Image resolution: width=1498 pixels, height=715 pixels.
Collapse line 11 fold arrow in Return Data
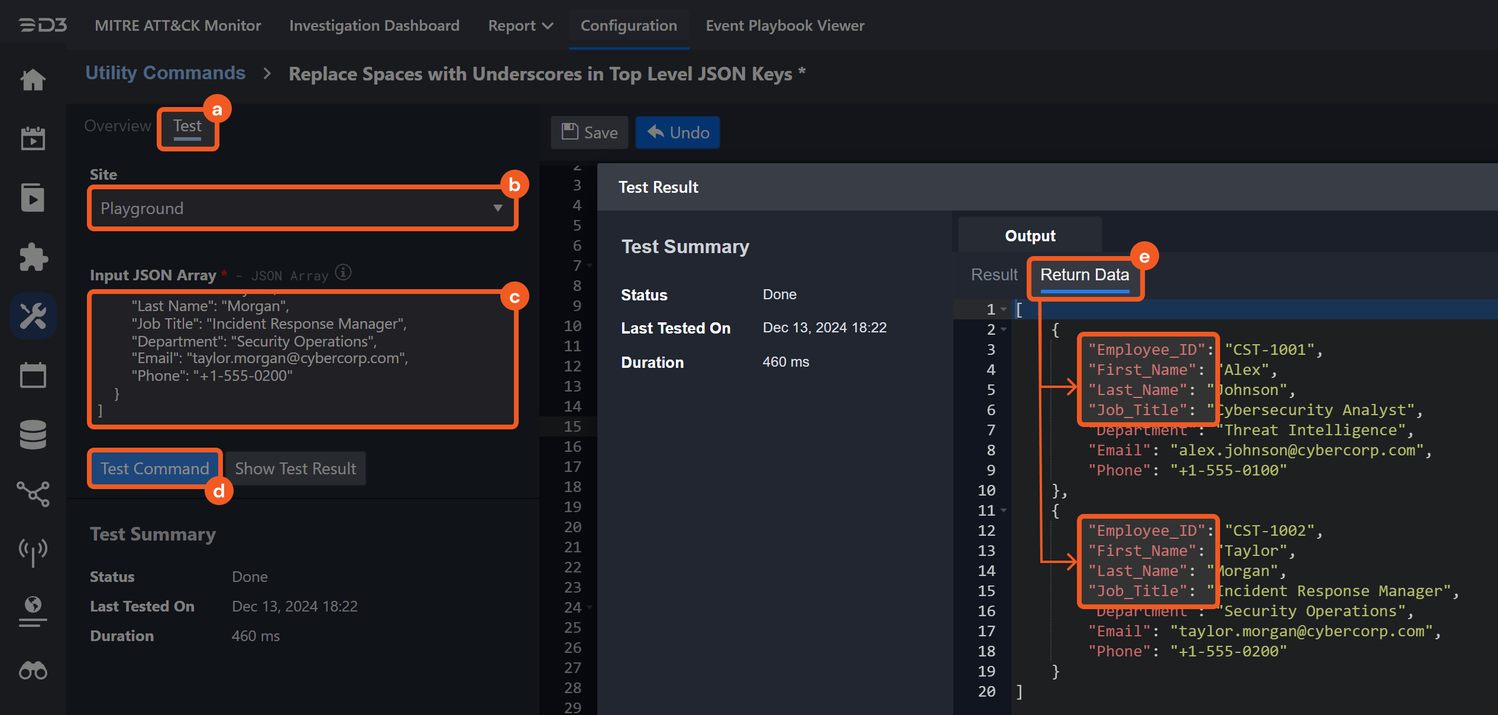(1004, 510)
